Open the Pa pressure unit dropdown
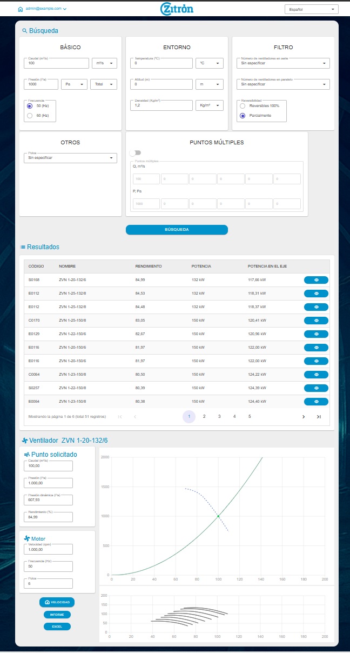 [x=75, y=84]
